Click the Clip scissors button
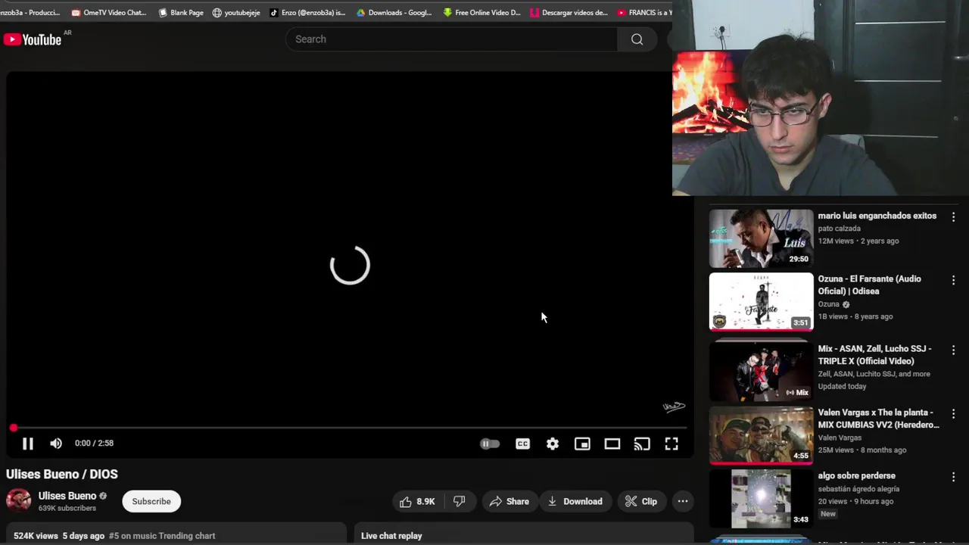 [x=641, y=501]
